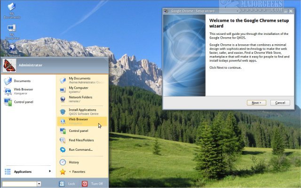Click Favorites star icon
This screenshot has height=188, width=301.
pyautogui.click(x=63, y=172)
